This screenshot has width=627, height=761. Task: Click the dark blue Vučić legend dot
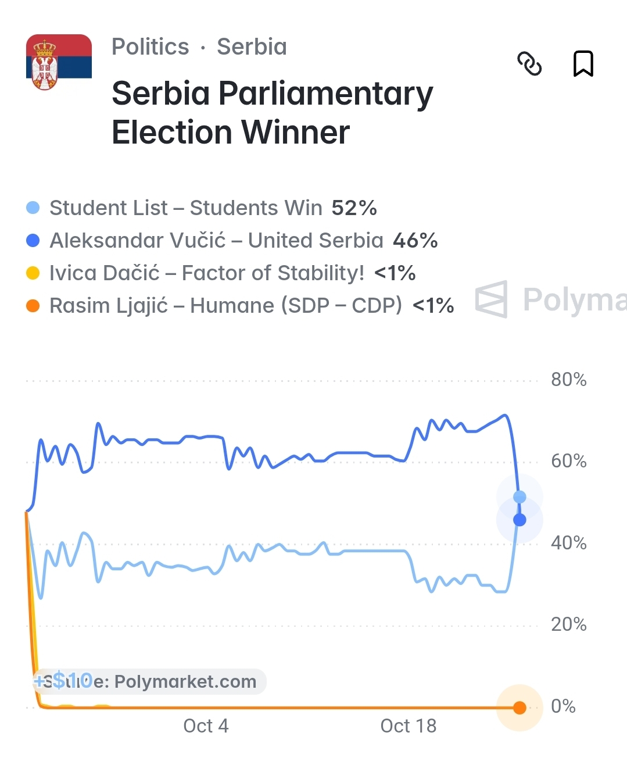tap(33, 240)
